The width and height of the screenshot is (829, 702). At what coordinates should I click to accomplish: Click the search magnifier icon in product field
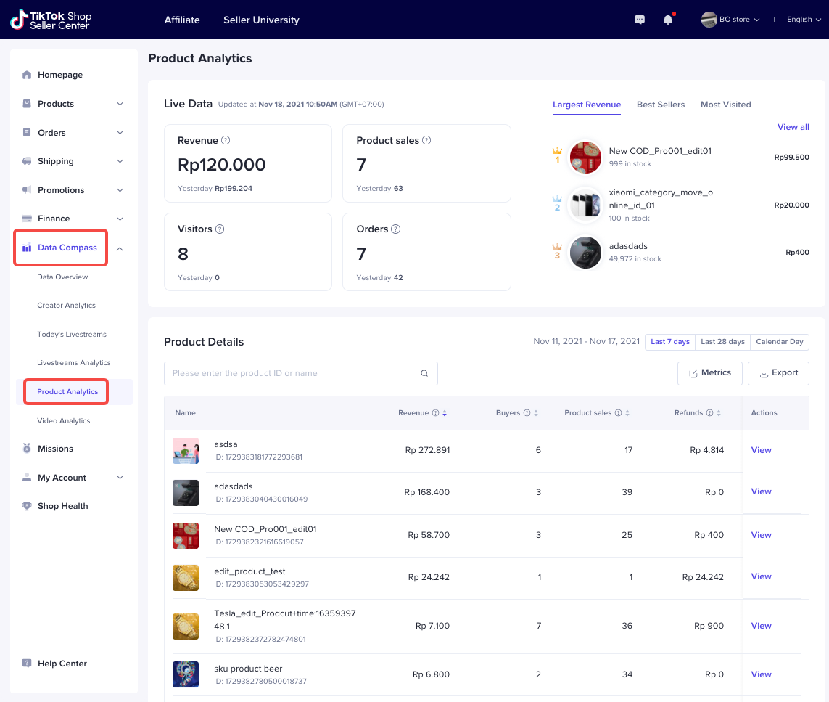[x=424, y=374]
